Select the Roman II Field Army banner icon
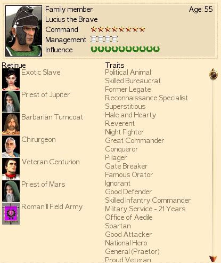This screenshot has height=263, width=221. pyautogui.click(x=11, y=213)
